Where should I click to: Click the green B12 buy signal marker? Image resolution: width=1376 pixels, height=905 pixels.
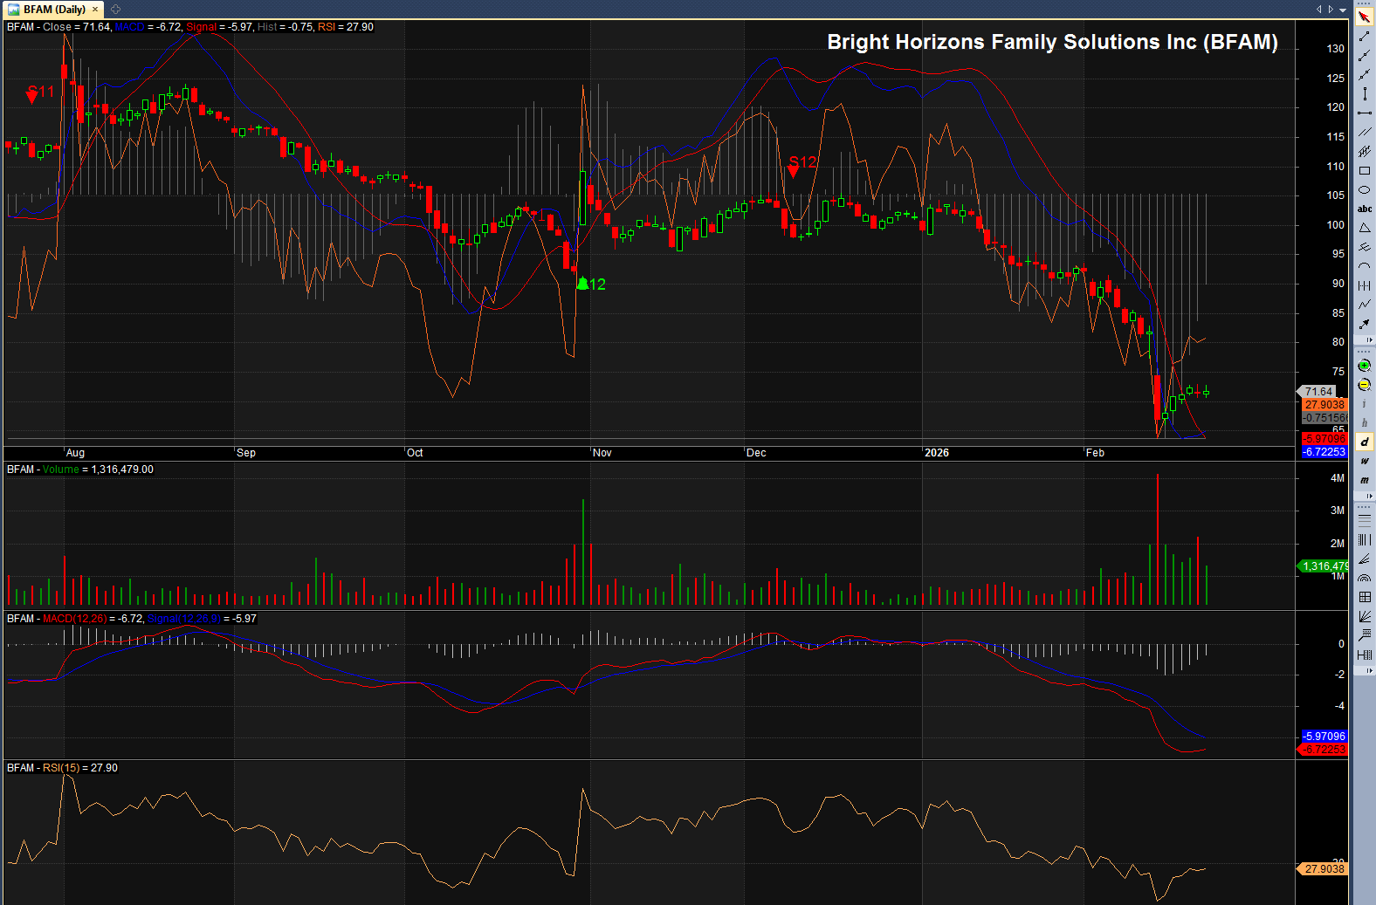point(583,284)
